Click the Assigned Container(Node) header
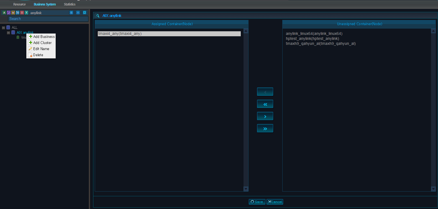This screenshot has width=438, height=209. (172, 24)
